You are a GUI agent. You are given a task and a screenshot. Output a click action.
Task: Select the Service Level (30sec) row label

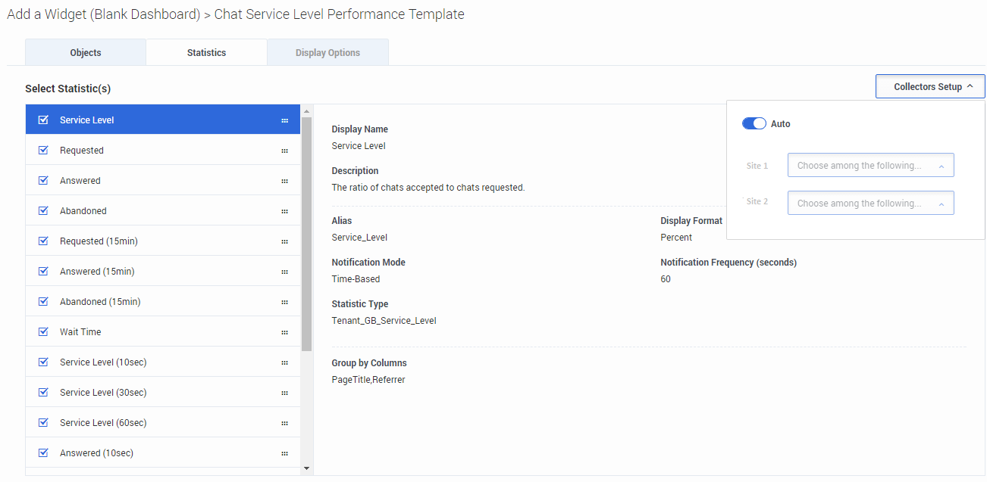pyautogui.click(x=103, y=393)
